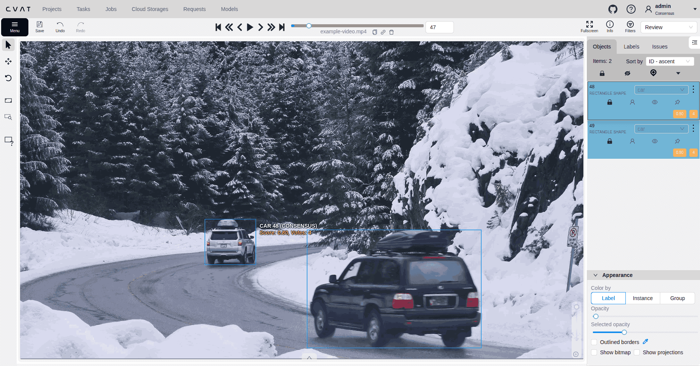Delete frame using trash icon

tap(391, 32)
